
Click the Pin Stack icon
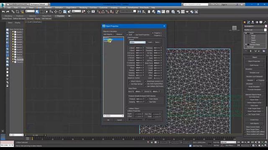[x=246, y=51]
